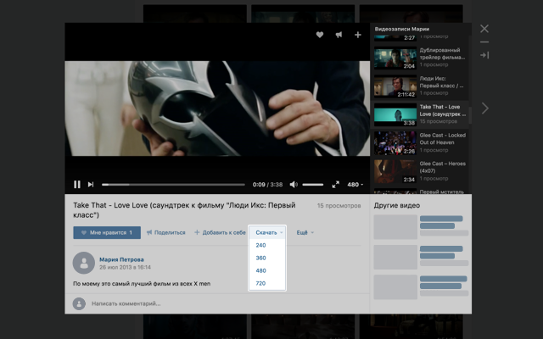Click the megaphone share icon in player
This screenshot has width=543, height=339.
(x=339, y=35)
